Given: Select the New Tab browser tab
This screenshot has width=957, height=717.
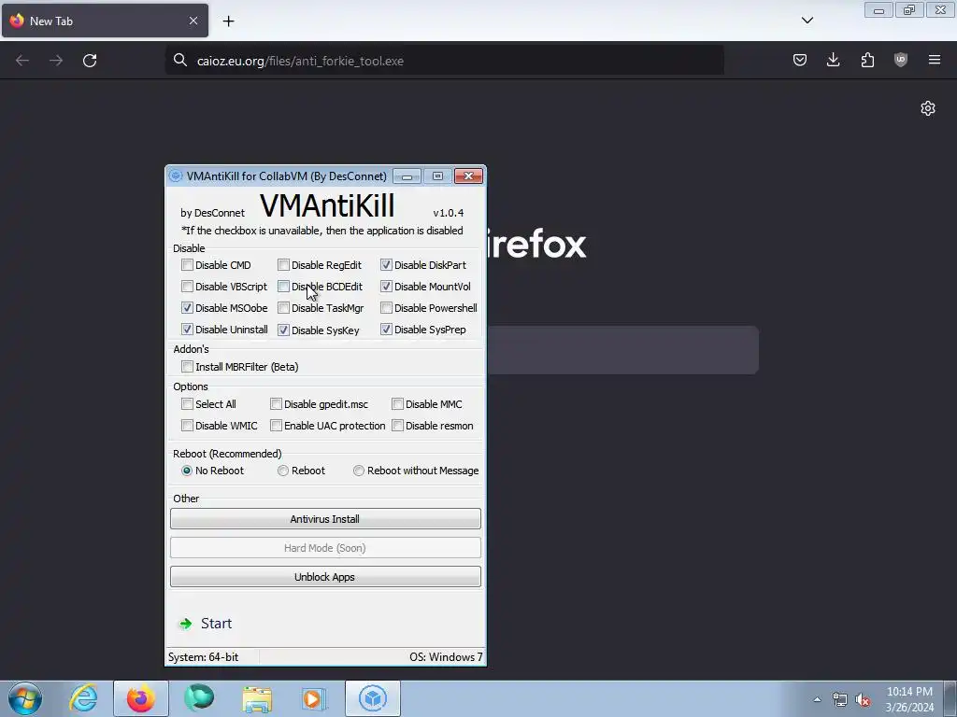Looking at the screenshot, I should pyautogui.click(x=105, y=21).
